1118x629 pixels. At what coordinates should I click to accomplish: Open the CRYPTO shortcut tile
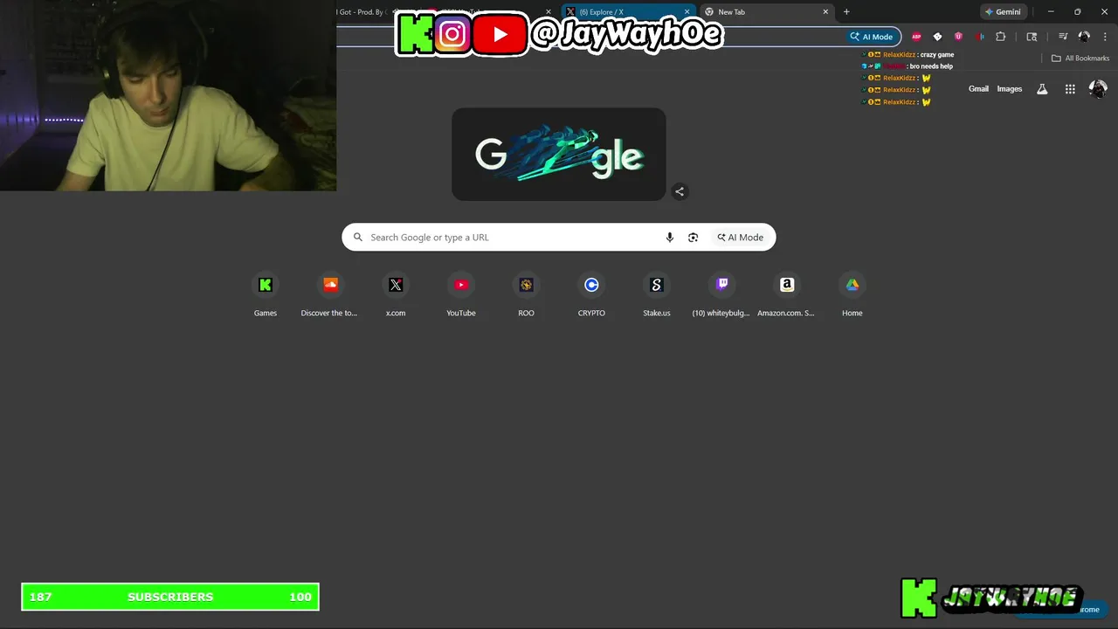[x=591, y=294]
